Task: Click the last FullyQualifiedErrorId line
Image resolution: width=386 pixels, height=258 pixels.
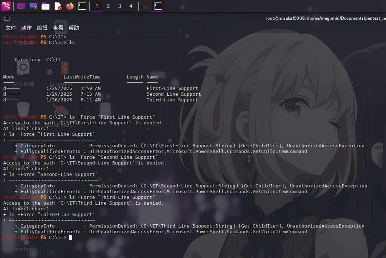Action: 161,231
